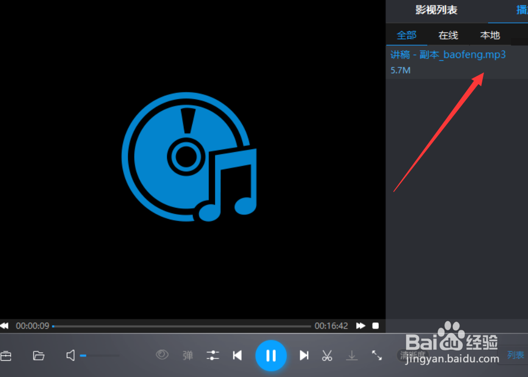The width and height of the screenshot is (528, 377).
Task: Enter fullscreen with the expand arrows icon
Action: 377,355
